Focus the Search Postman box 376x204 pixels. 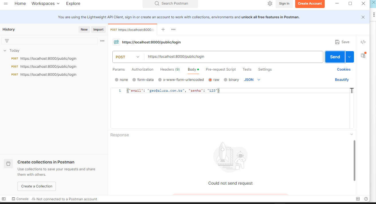point(170,3)
